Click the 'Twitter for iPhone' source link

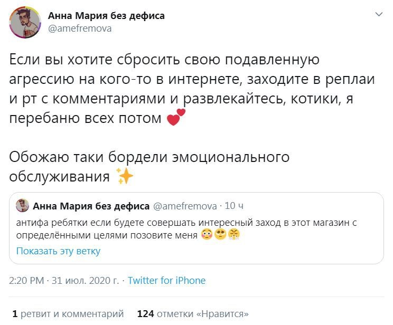pyautogui.click(x=166, y=281)
